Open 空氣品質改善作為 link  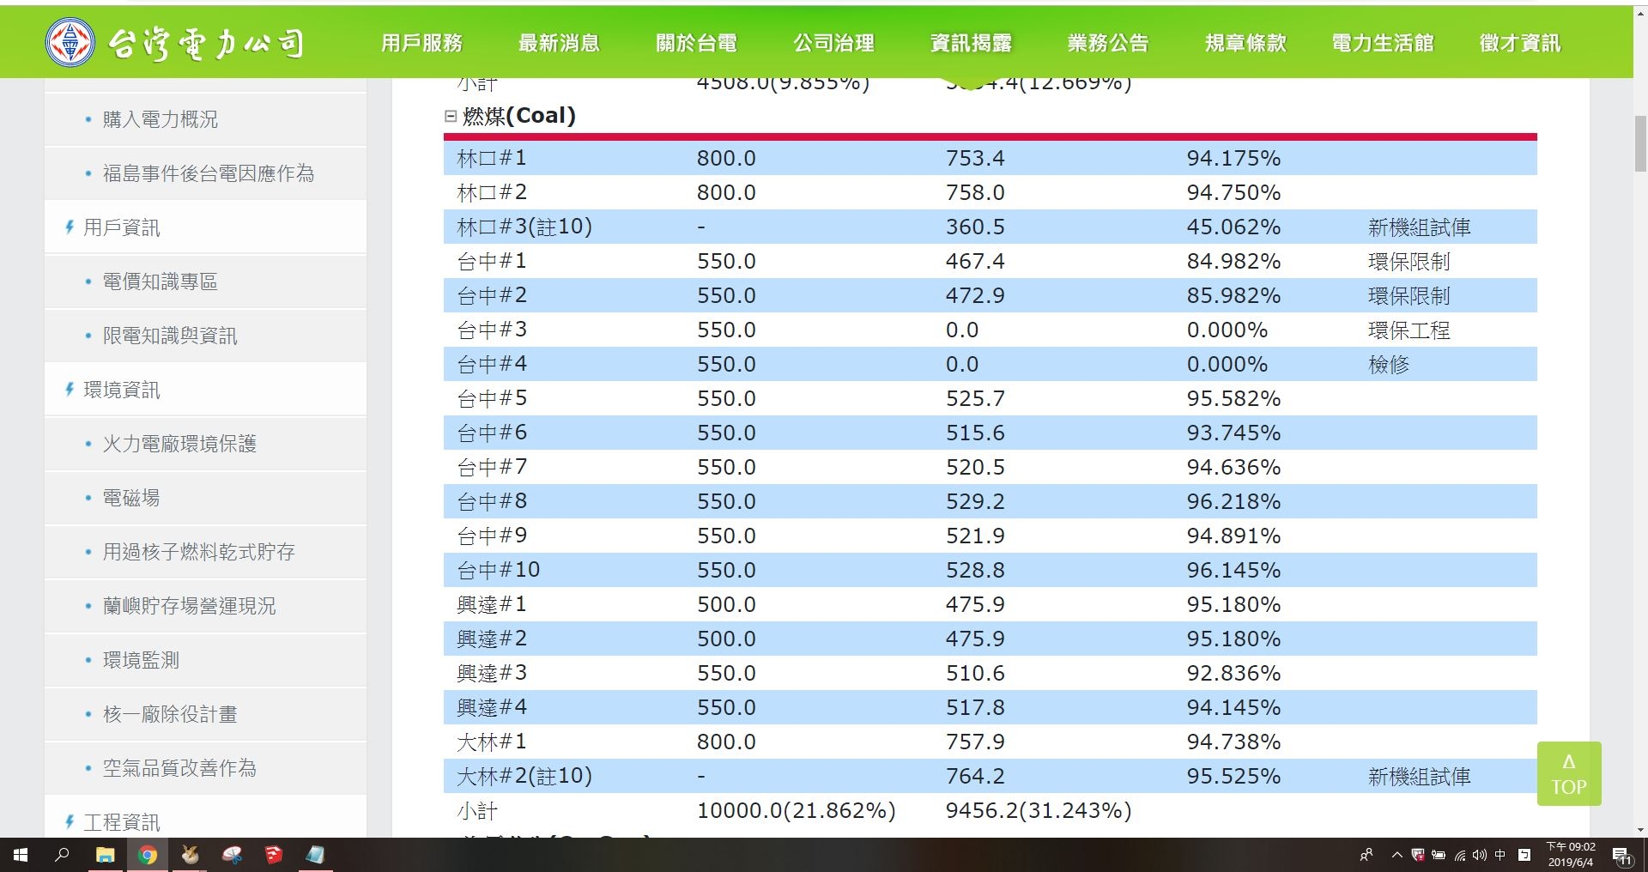(179, 768)
